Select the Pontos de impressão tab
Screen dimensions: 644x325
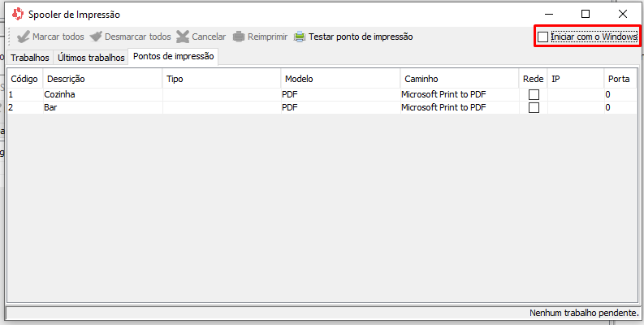pos(173,57)
